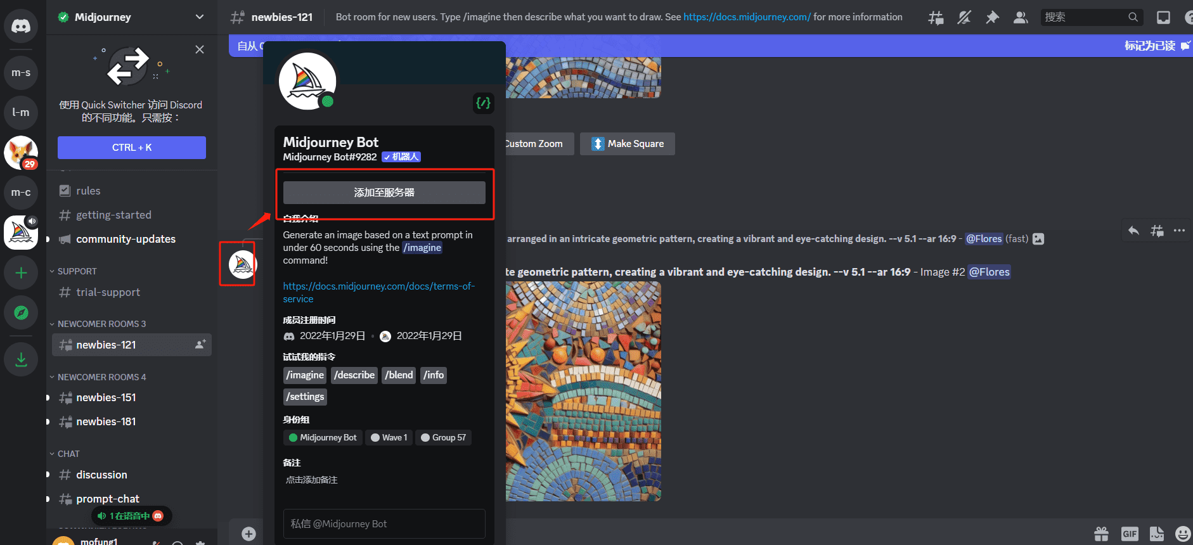Open more options ellipsis on message
This screenshot has height=545, width=1193.
(1179, 231)
